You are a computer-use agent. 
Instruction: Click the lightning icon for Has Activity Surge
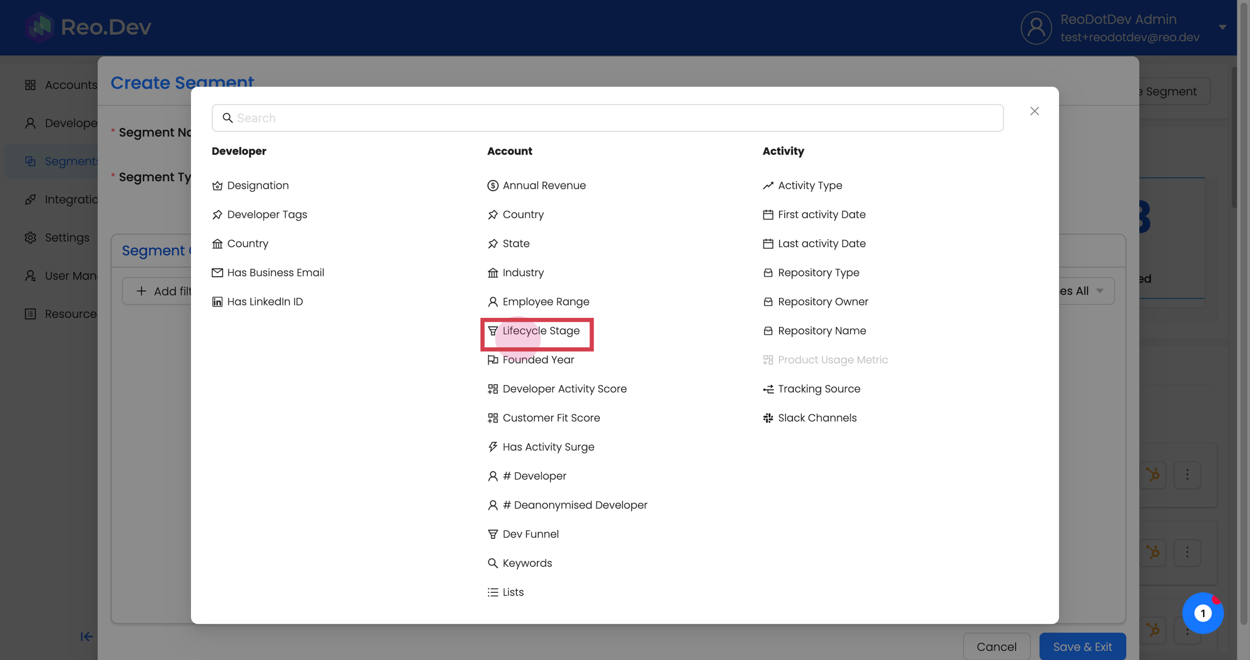coord(493,447)
